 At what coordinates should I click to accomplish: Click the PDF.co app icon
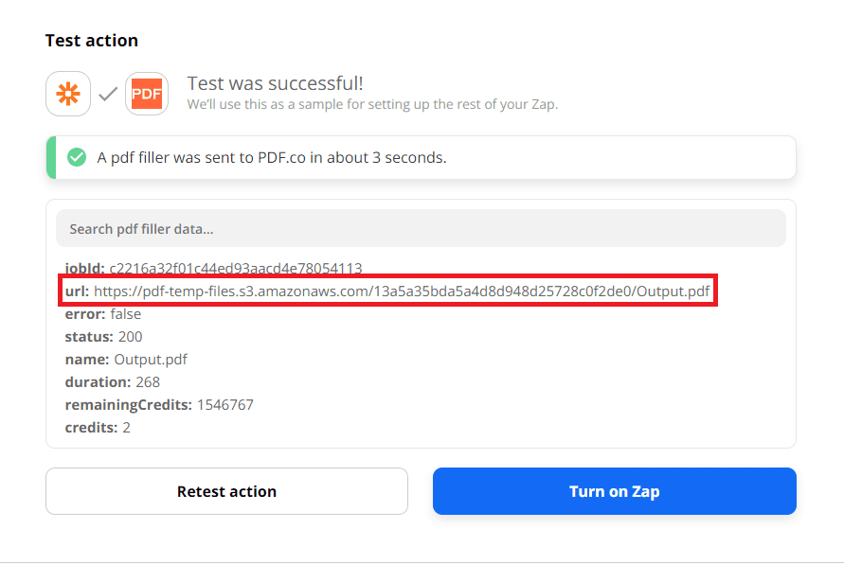pos(147,94)
